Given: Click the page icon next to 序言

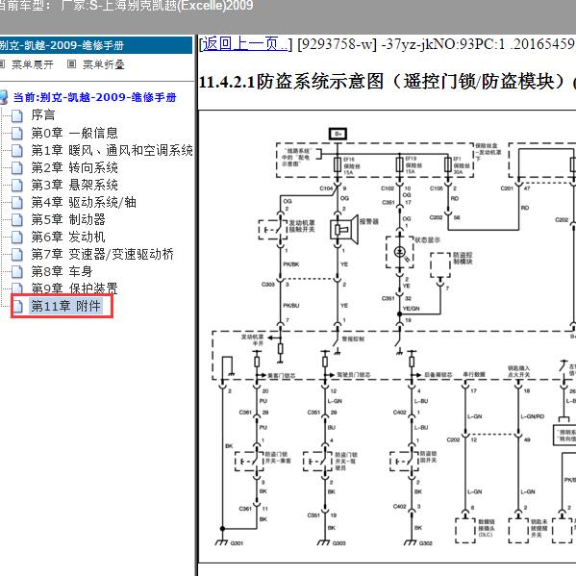Looking at the screenshot, I should pyautogui.click(x=17, y=116).
